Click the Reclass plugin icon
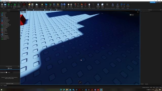Viewport: 162px width, 91px height. tap(86, 5)
